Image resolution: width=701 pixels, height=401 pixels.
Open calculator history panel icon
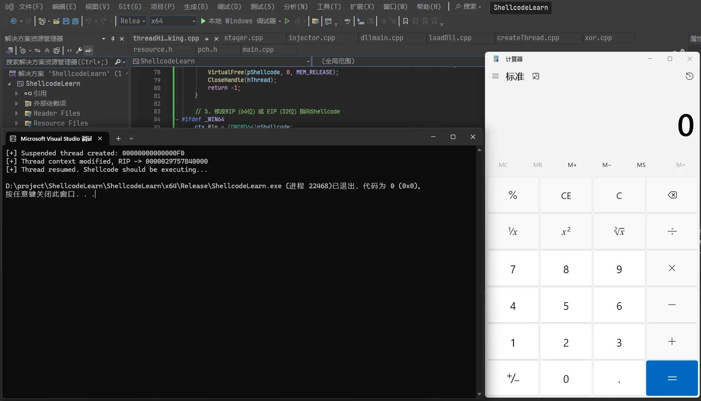(689, 76)
